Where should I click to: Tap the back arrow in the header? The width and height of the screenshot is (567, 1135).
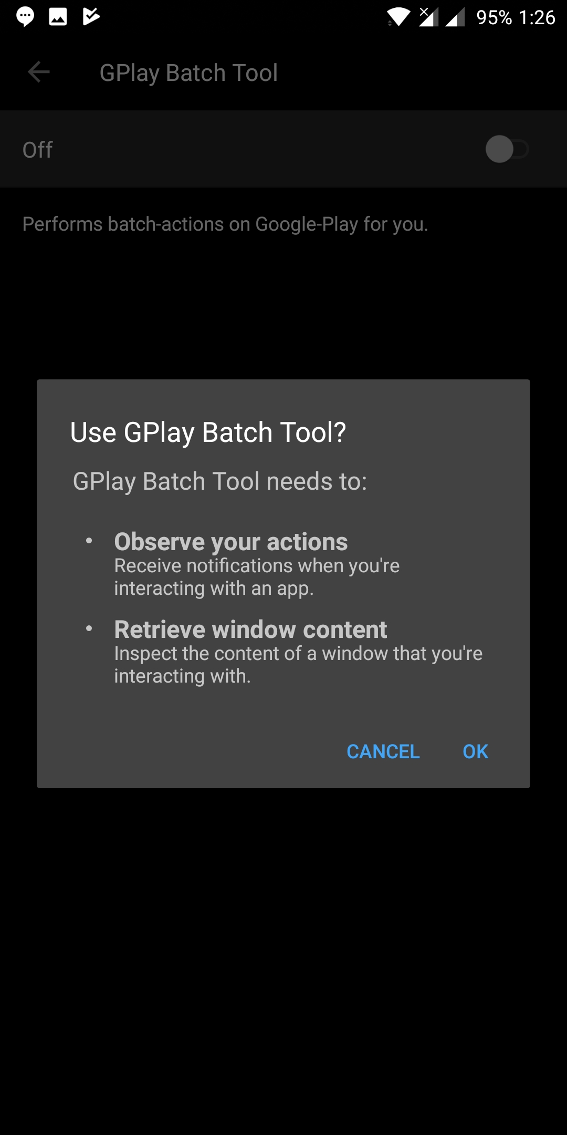[x=38, y=72]
